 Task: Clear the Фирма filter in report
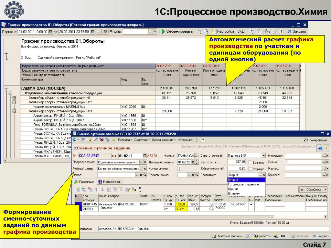click(x=155, y=32)
